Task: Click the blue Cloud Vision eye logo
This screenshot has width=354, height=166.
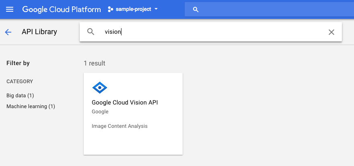Action: click(x=99, y=87)
